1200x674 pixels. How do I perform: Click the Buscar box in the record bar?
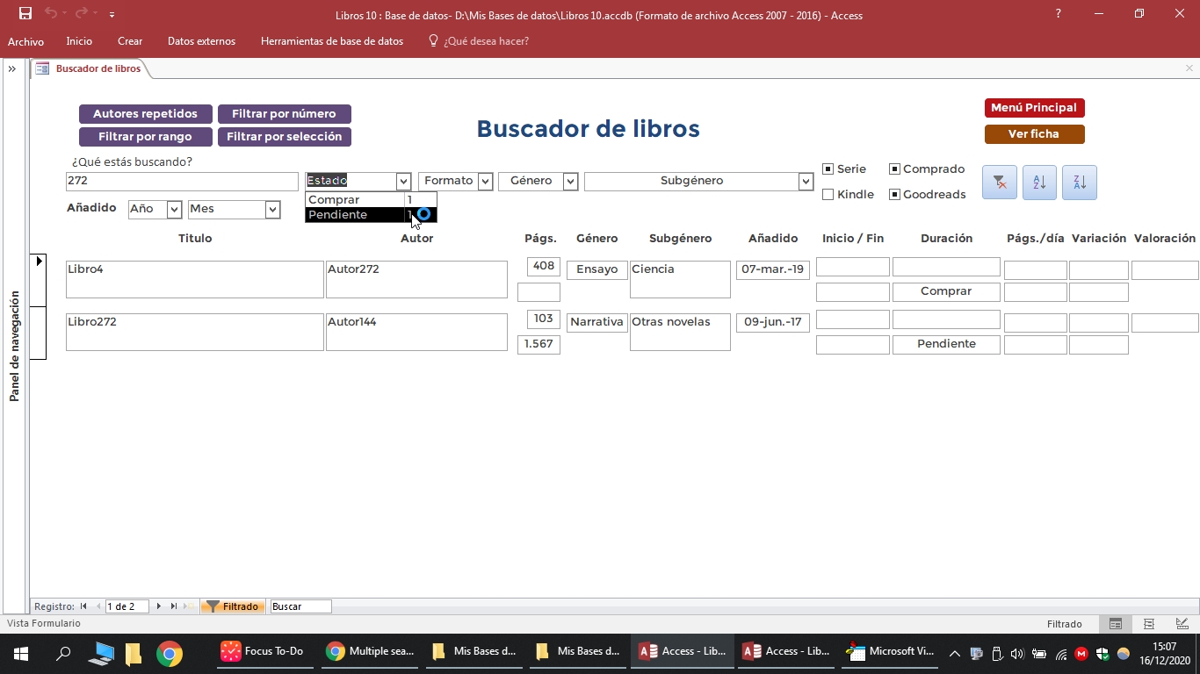click(x=300, y=606)
